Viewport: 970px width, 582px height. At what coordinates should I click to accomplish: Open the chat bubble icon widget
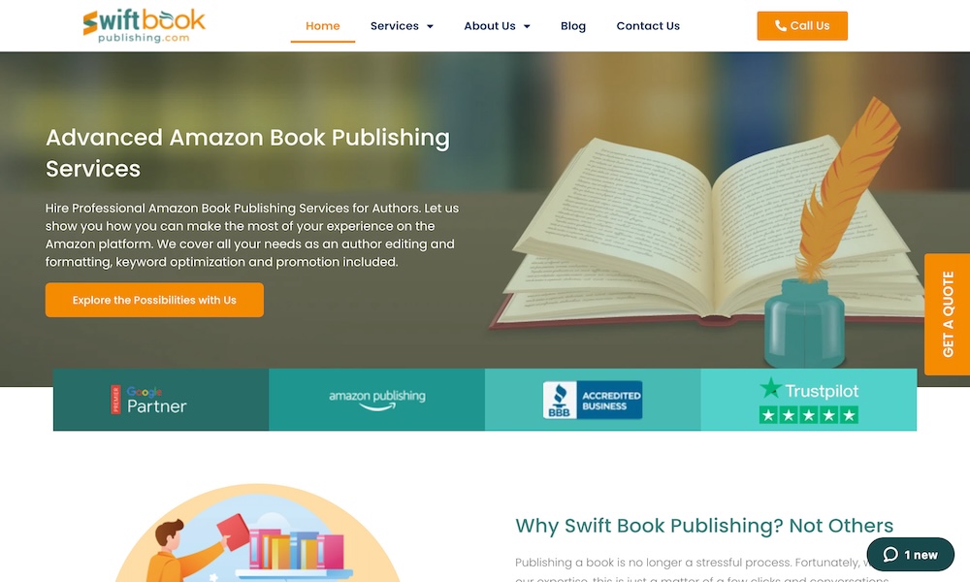point(910,554)
